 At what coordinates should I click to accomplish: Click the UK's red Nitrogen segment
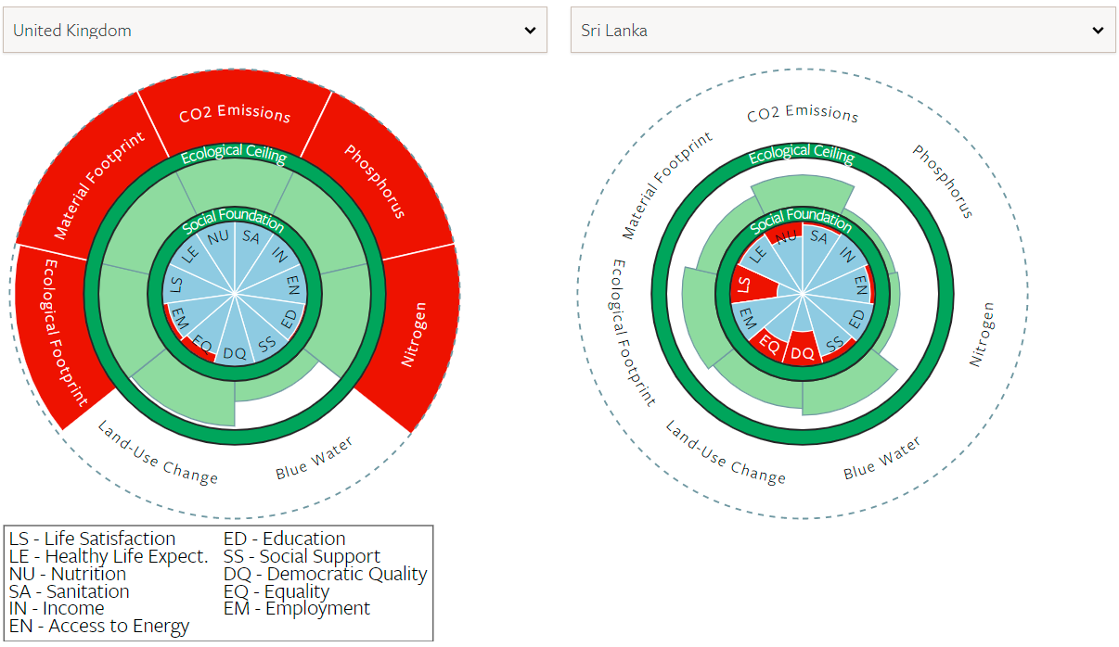[414, 333]
